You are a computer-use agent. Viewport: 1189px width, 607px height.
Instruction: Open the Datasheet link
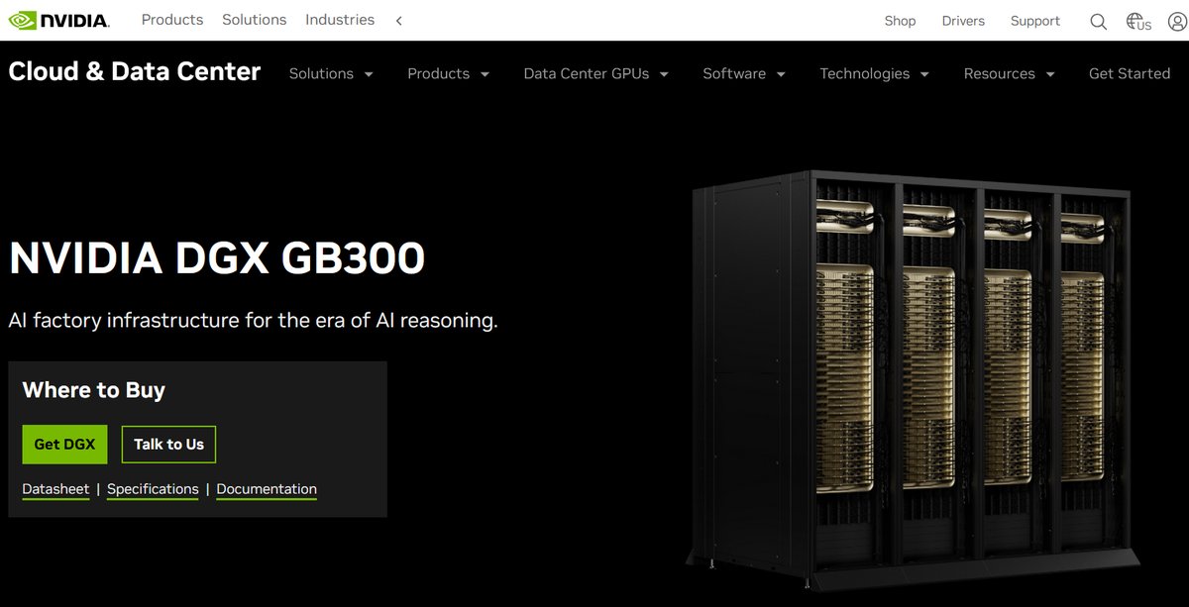point(55,489)
